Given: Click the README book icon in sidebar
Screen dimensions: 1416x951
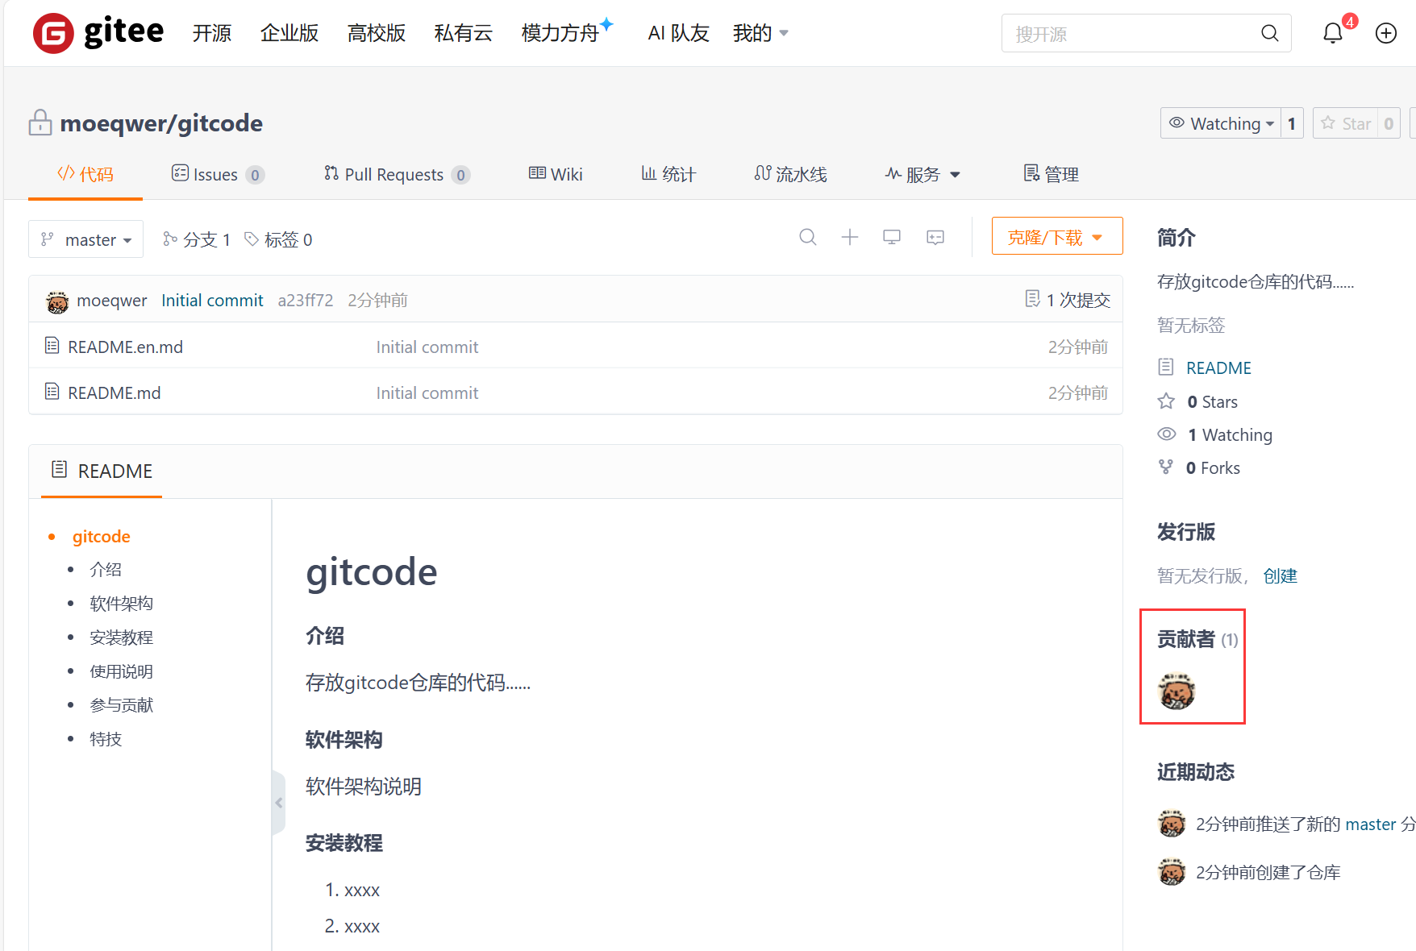Looking at the screenshot, I should [1166, 368].
